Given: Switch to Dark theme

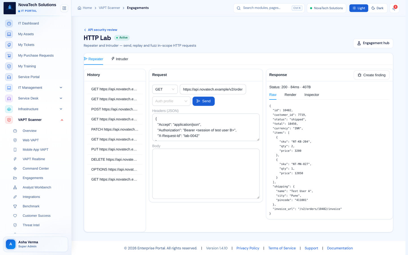Looking at the screenshot, I should point(377,8).
